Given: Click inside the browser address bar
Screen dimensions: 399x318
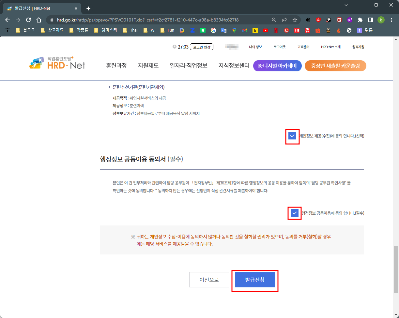Looking at the screenshot, I should (147, 20).
